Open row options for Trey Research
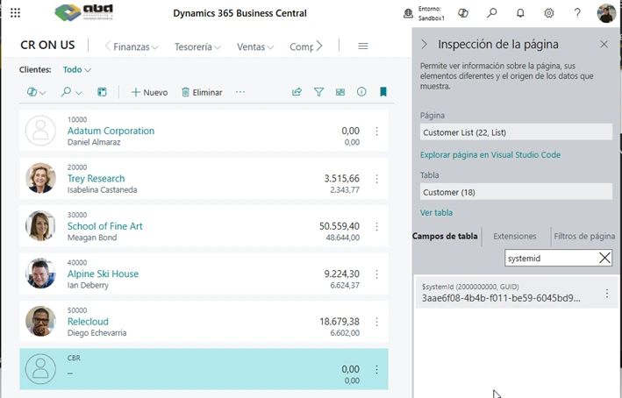Viewport: 622px width, 398px height. tap(376, 179)
